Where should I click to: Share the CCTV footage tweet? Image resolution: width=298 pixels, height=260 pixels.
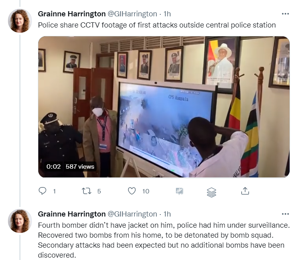(245, 191)
